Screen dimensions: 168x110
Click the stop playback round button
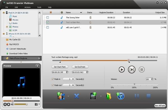[x=142, y=70]
